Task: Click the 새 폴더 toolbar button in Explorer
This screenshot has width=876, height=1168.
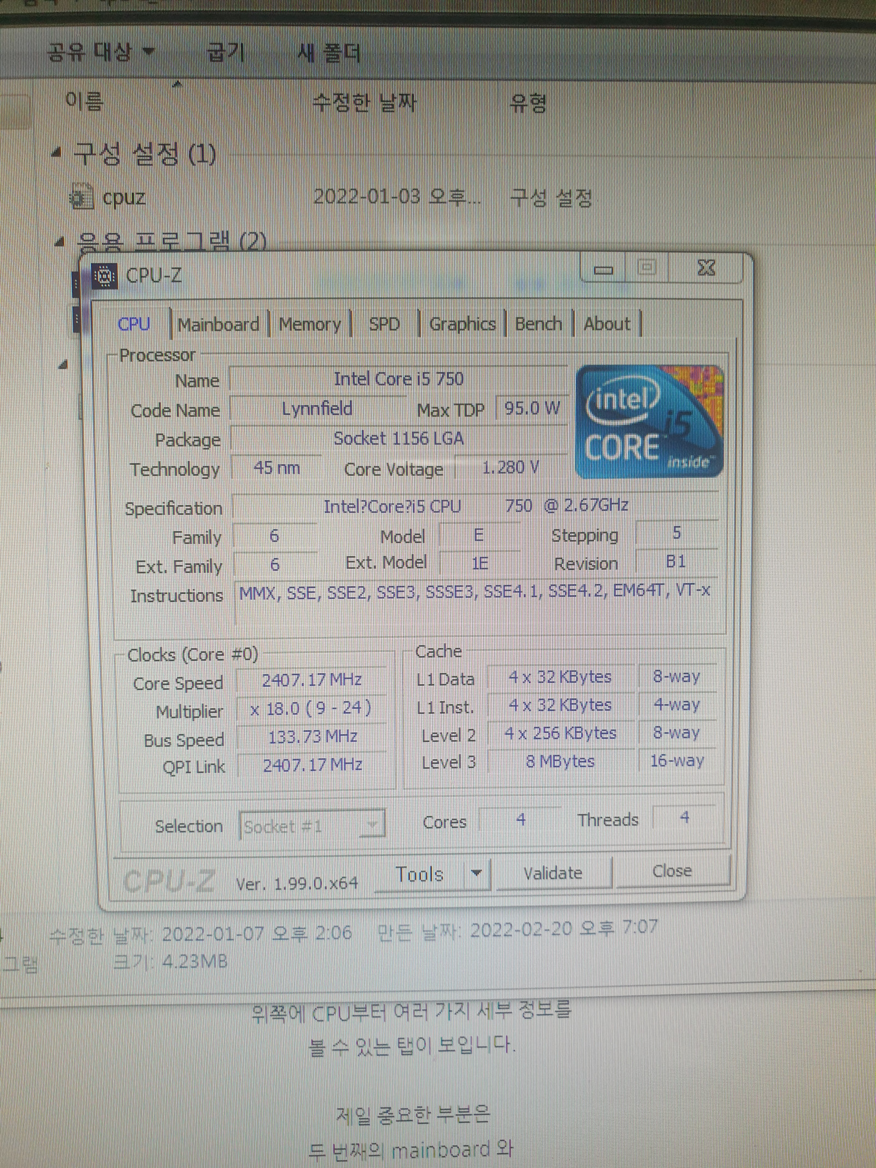Action: (x=328, y=53)
